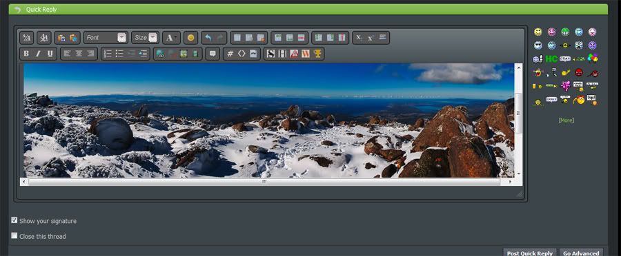
Task: Undo the last edit with the blue arrow
Action: [208, 38]
